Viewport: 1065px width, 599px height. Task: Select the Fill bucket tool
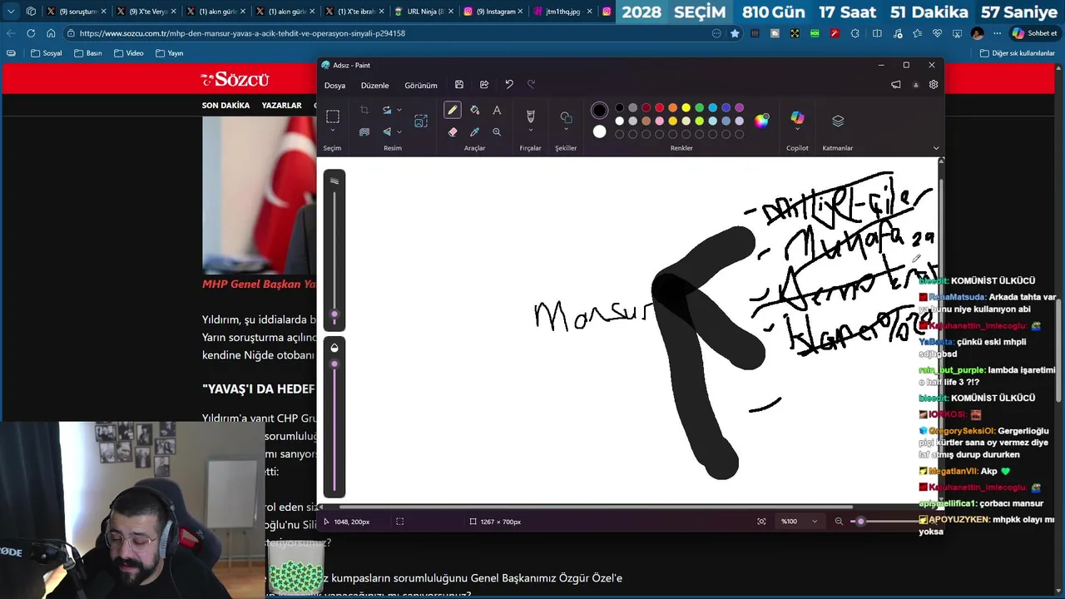click(x=474, y=110)
